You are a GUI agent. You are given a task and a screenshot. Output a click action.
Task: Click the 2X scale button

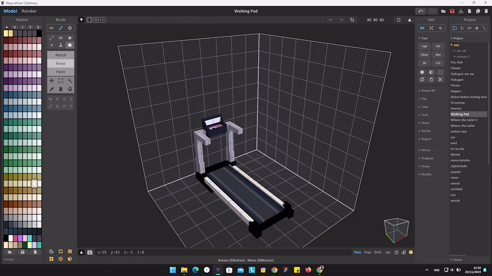click(424, 63)
